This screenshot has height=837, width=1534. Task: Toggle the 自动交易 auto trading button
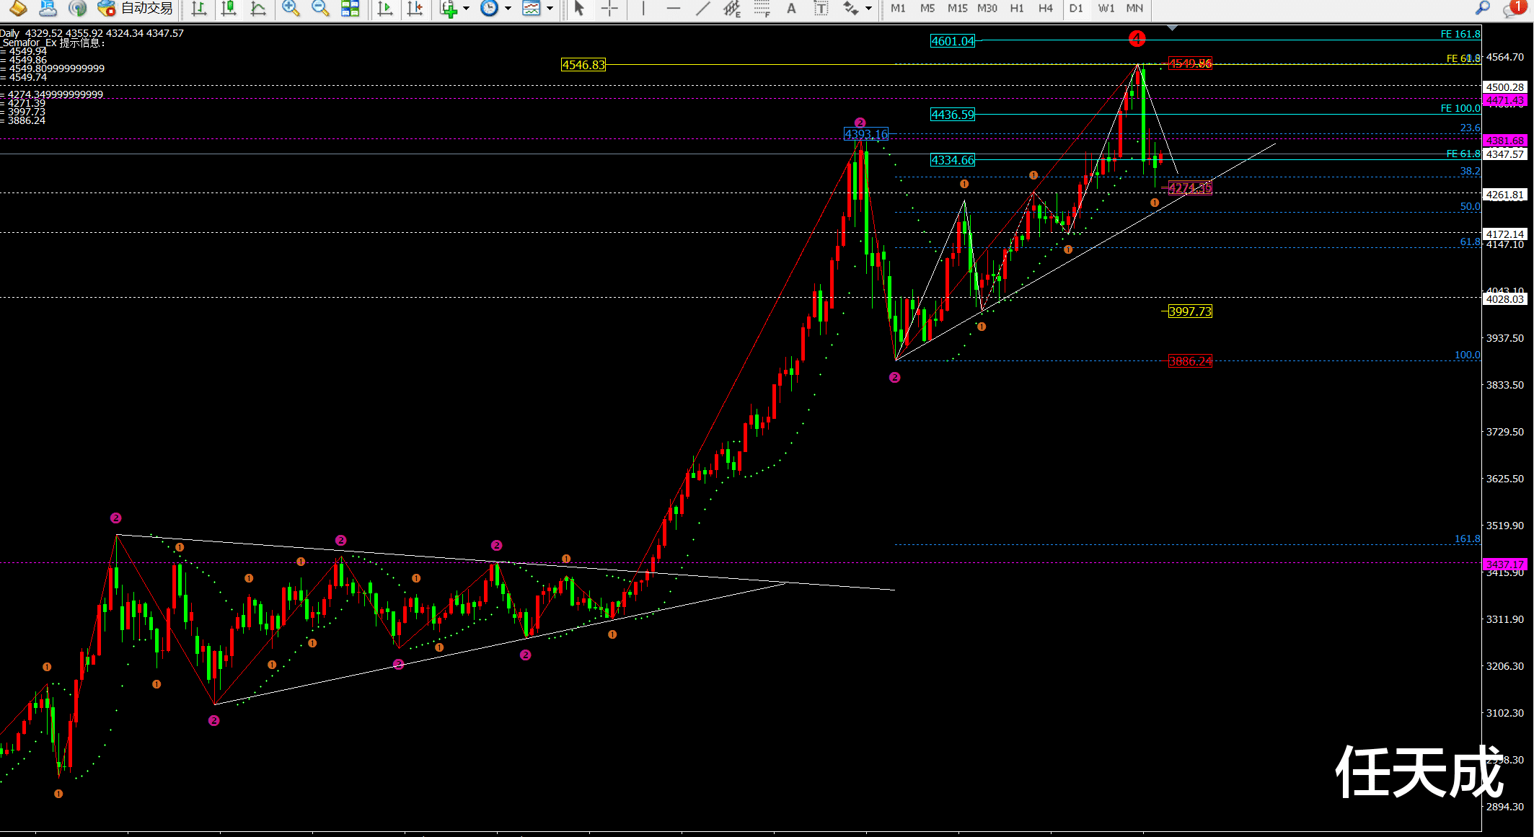point(136,8)
